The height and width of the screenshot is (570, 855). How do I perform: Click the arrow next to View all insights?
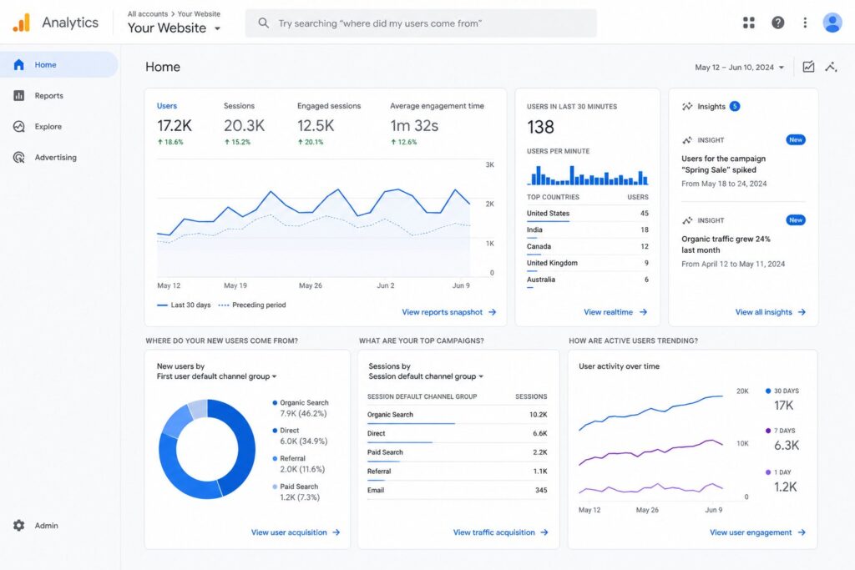pyautogui.click(x=802, y=312)
